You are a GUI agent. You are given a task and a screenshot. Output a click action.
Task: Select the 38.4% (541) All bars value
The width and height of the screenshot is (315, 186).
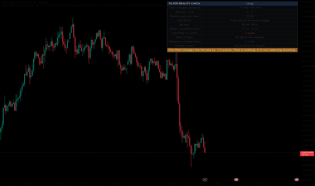[249, 25]
